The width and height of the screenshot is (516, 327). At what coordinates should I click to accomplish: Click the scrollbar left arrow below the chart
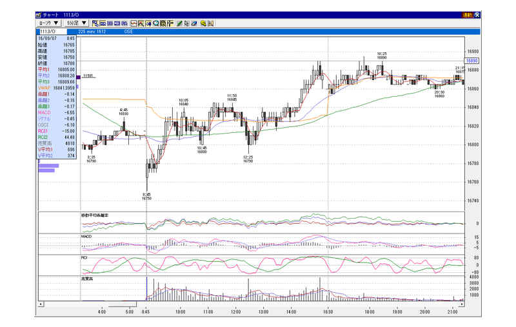[41, 304]
